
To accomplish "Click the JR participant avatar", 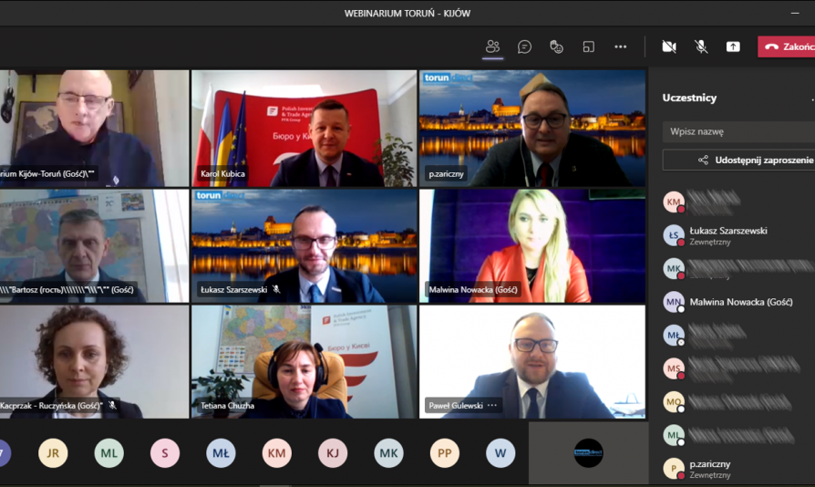I will click(53, 453).
